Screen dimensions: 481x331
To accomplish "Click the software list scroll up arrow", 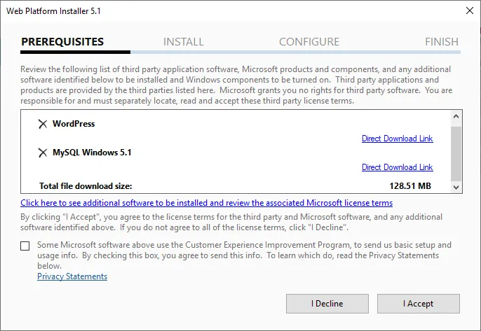I will point(456,117).
